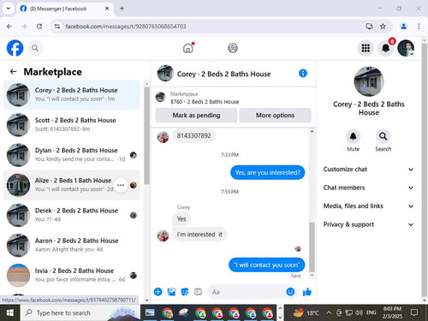Open Derek - 2 Beds 2 Baths House chat
The height and width of the screenshot is (321, 428).
pyautogui.click(x=72, y=215)
